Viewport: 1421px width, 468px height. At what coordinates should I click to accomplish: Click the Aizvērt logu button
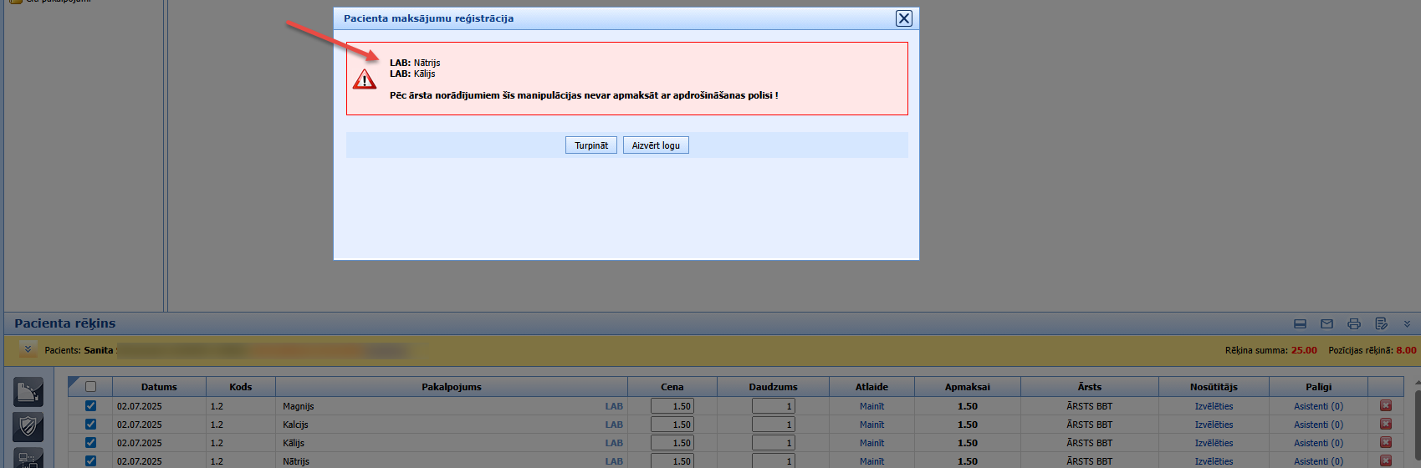click(x=656, y=145)
